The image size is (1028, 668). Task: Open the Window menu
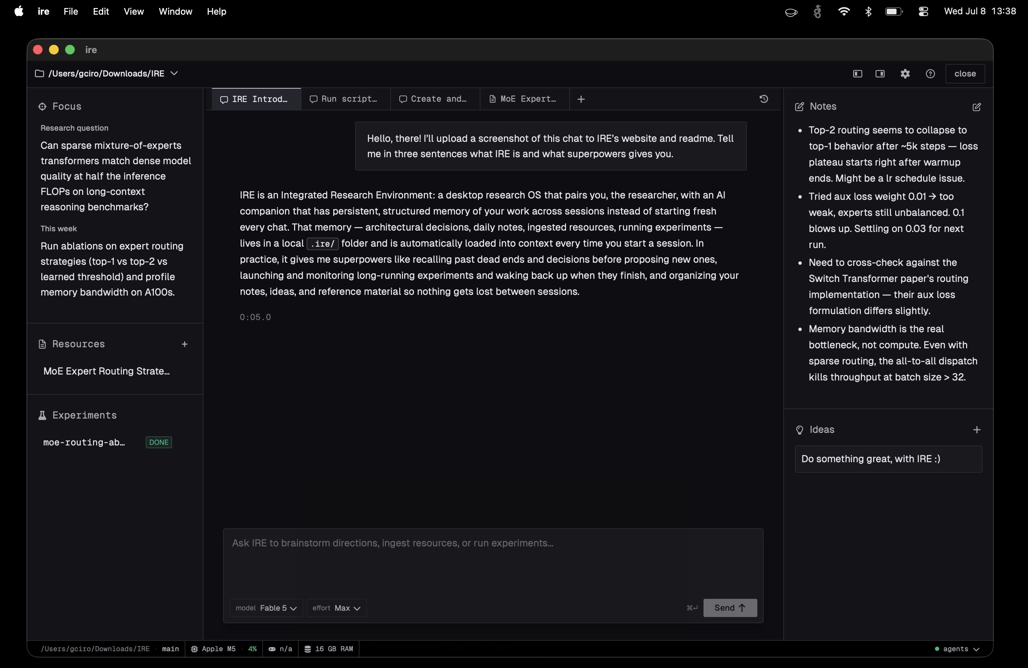tap(175, 11)
